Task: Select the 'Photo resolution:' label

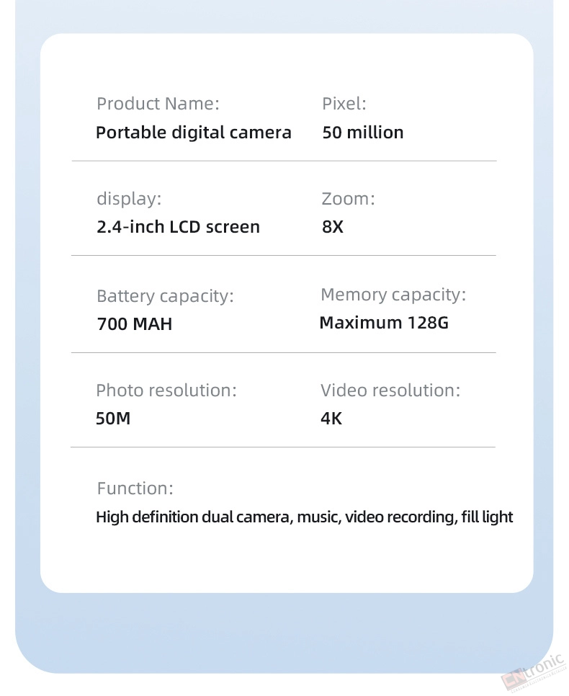Action: pos(166,391)
